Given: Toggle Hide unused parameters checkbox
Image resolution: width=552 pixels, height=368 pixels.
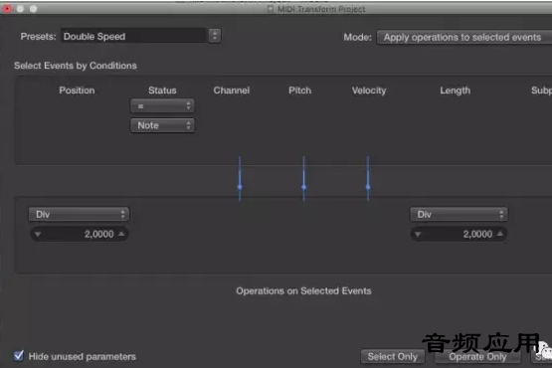Looking at the screenshot, I should pos(19,356).
